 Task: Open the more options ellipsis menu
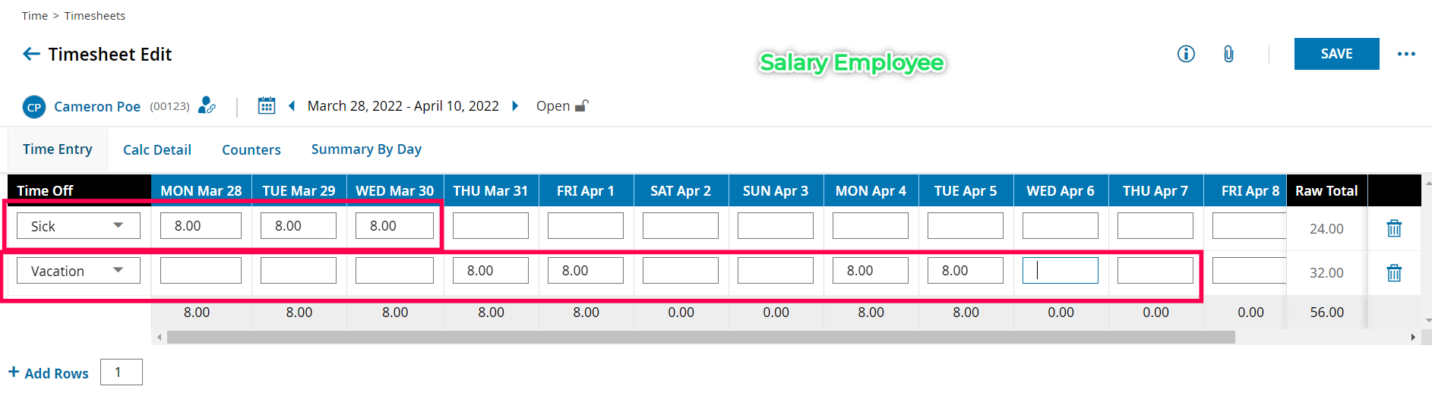click(x=1406, y=54)
